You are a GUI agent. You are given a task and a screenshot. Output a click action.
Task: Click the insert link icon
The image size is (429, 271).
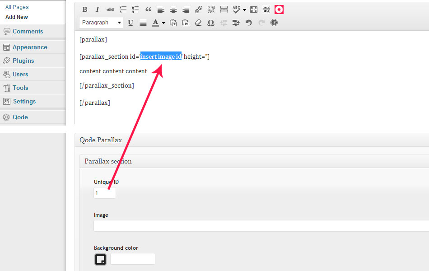[199, 9]
